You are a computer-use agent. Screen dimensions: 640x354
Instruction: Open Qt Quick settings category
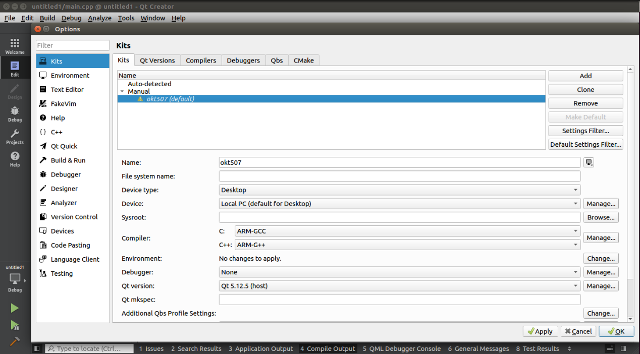click(x=64, y=146)
